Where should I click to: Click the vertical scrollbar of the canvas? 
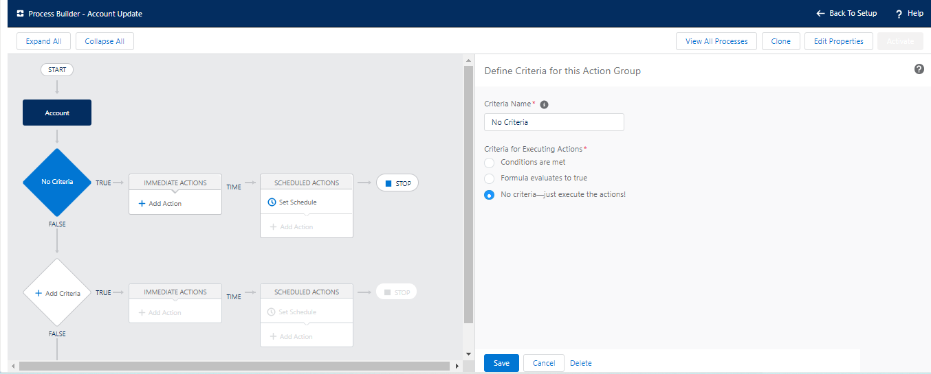click(x=469, y=194)
